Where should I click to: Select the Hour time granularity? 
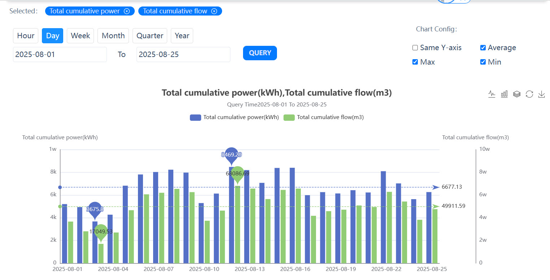[26, 36]
